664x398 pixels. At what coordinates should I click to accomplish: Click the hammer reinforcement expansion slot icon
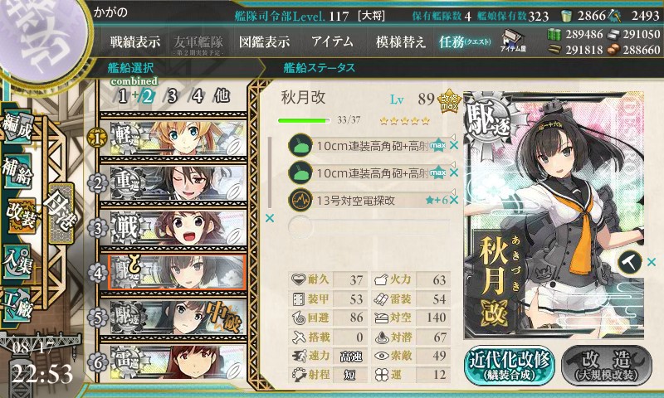[630, 263]
